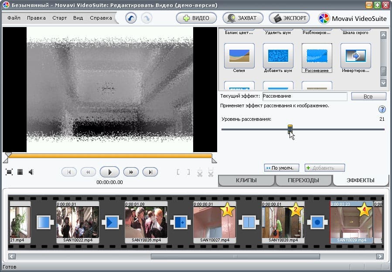Switch to the ПЕРЕХОДЫ tab
The height and width of the screenshot is (272, 392).
(x=303, y=180)
